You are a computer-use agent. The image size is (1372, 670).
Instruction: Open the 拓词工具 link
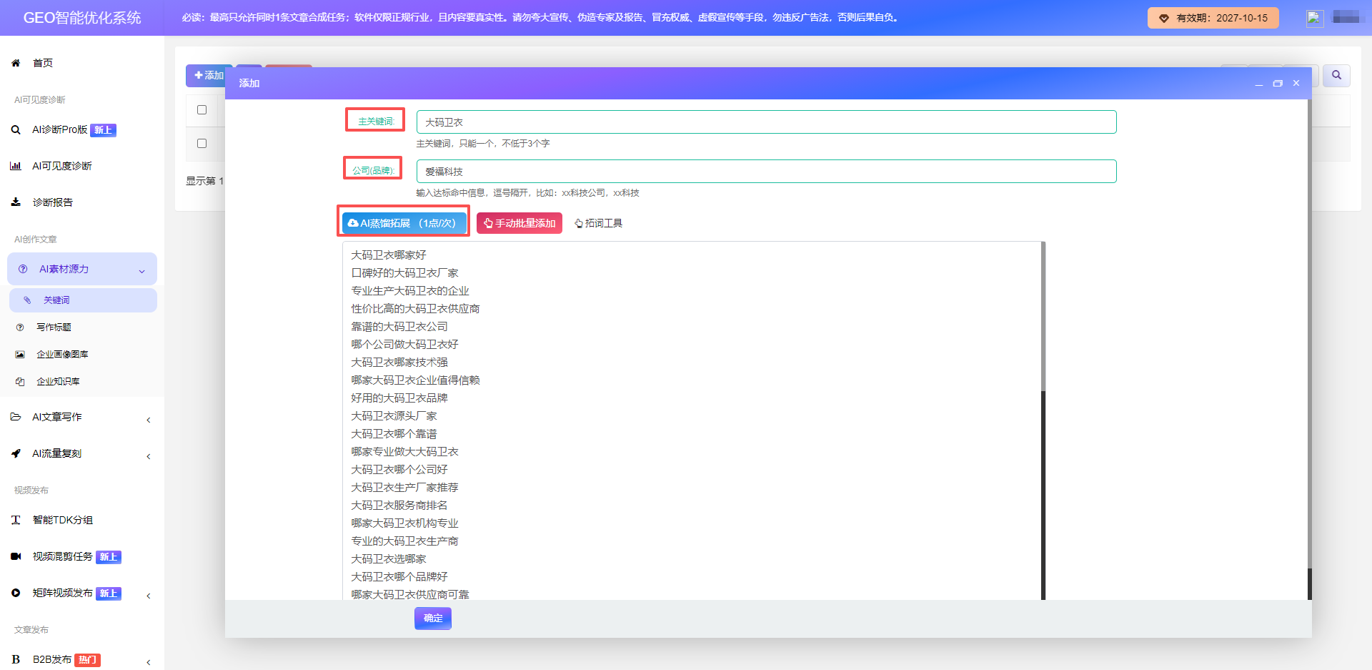[598, 223]
